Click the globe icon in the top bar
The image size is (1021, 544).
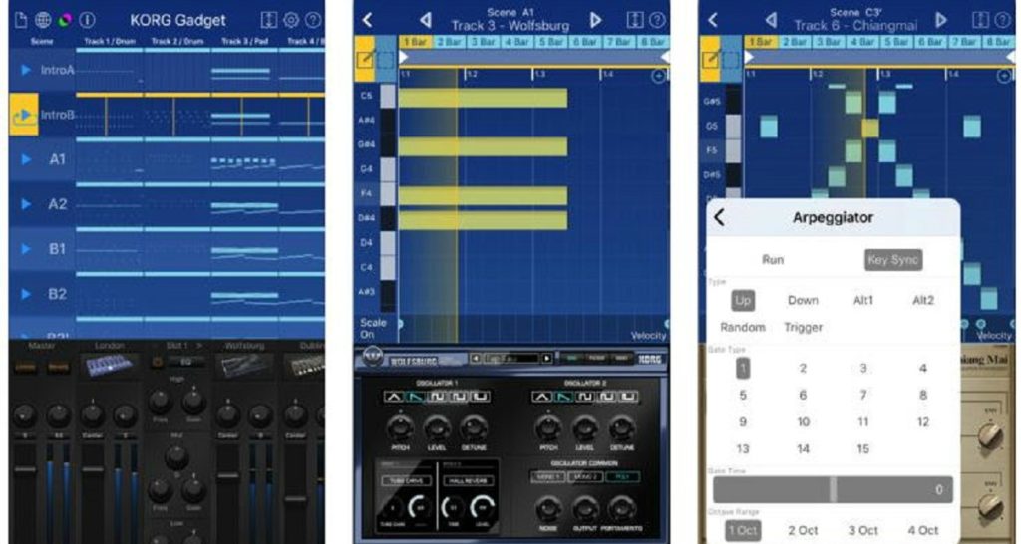tap(42, 20)
